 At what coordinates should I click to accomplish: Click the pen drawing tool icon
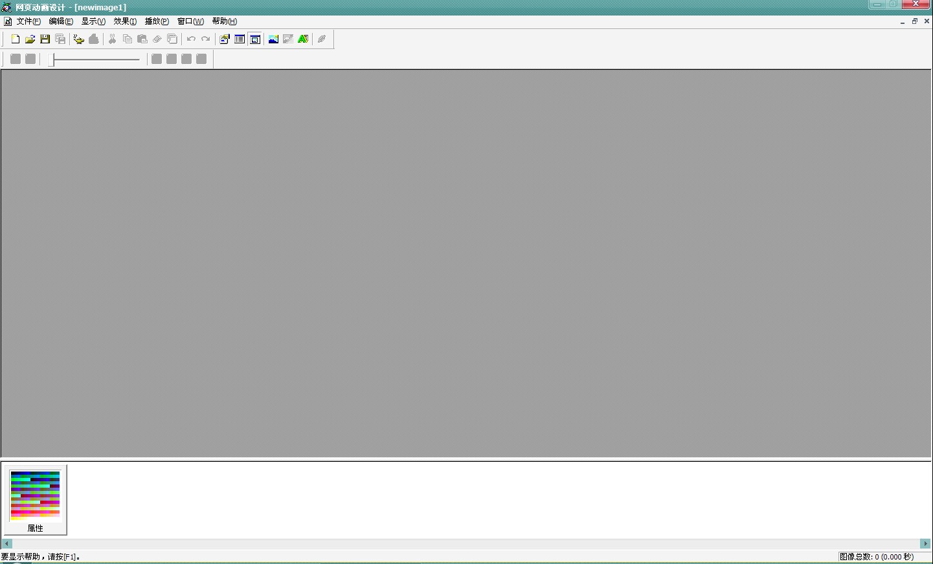coord(322,39)
